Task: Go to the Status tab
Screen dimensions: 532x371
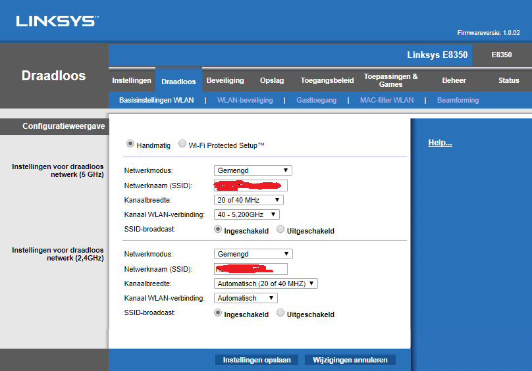Action: pos(508,80)
